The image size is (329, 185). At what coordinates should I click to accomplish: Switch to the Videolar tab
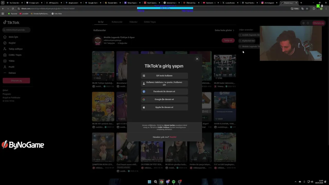(133, 22)
